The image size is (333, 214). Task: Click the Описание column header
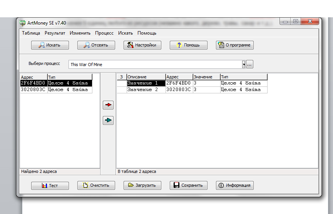pyautogui.click(x=146, y=77)
